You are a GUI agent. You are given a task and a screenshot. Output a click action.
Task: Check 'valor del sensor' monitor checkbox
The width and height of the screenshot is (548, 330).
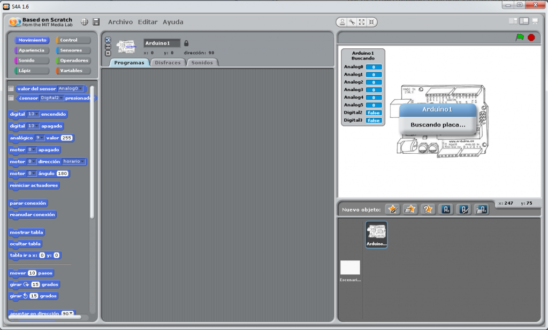click(x=11, y=89)
